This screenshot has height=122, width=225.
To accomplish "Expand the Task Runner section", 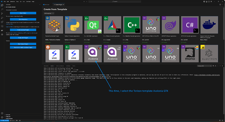I will point(9,118).
